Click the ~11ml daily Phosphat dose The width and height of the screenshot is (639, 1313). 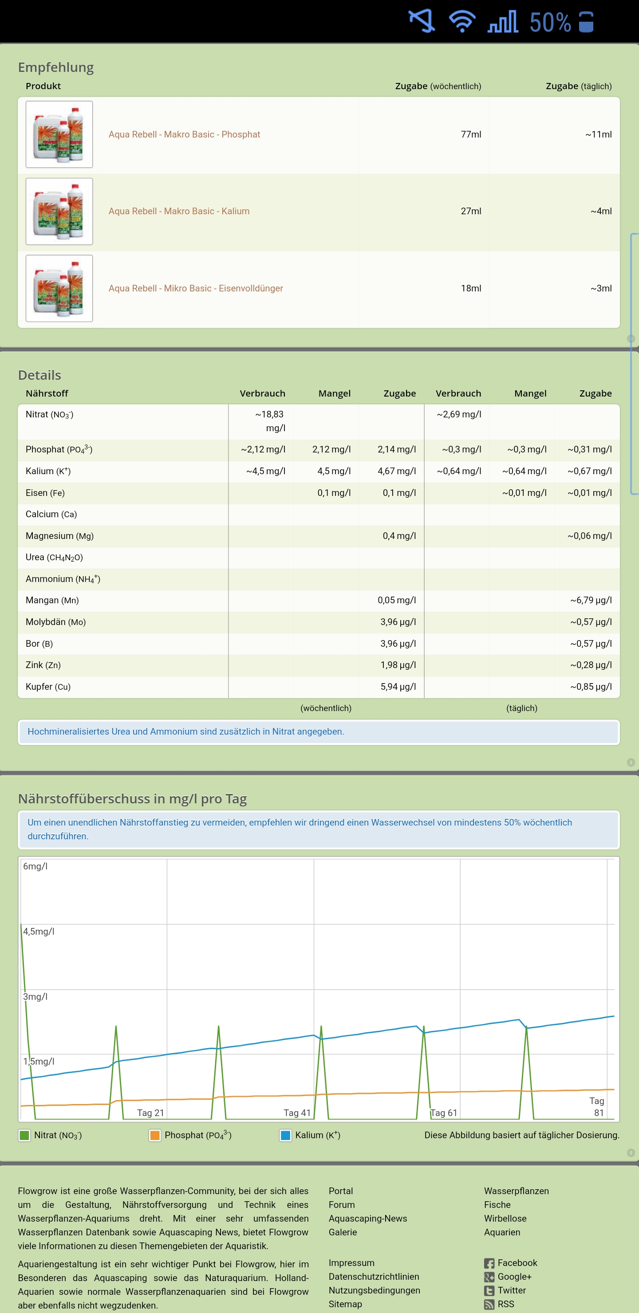[x=598, y=134]
